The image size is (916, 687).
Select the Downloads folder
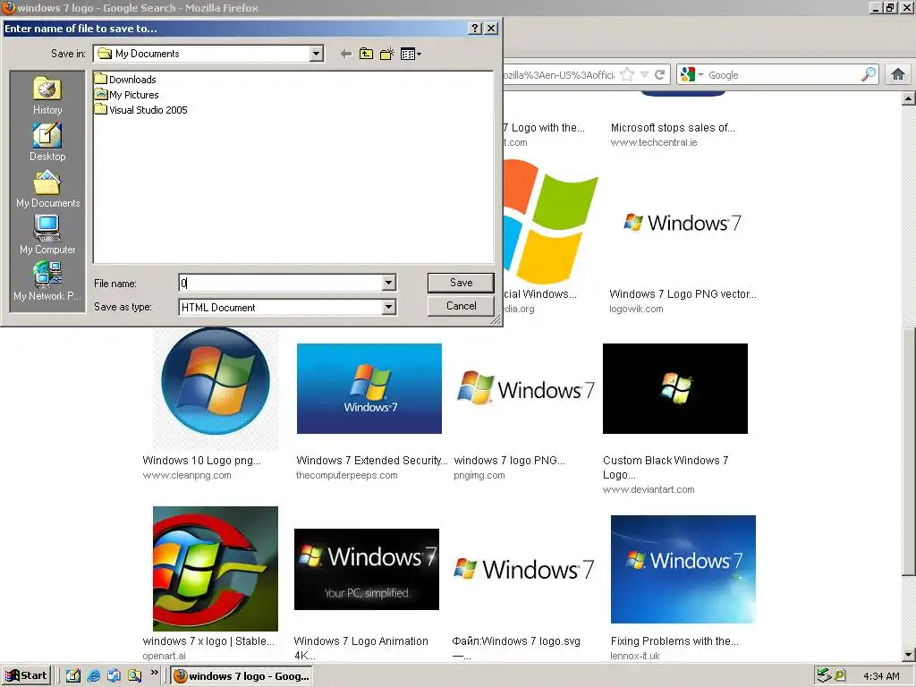pyautogui.click(x=125, y=79)
